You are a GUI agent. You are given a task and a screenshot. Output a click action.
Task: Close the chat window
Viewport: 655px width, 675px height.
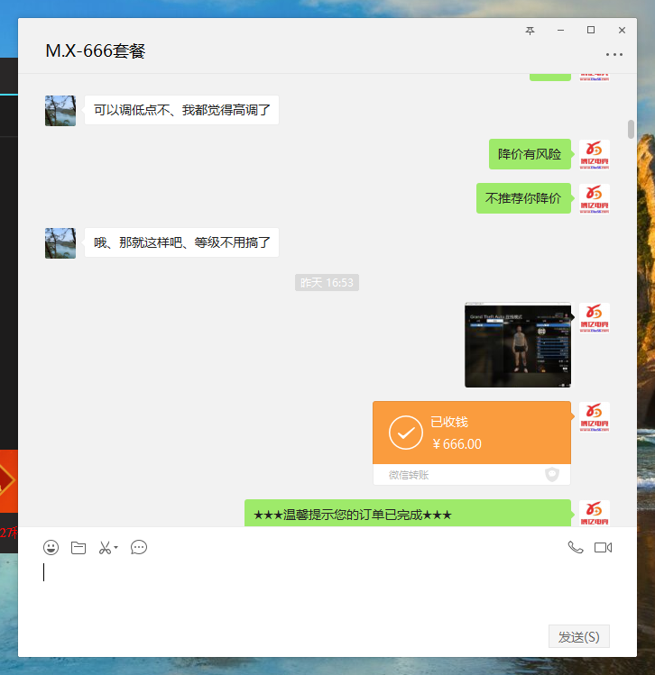point(622,30)
